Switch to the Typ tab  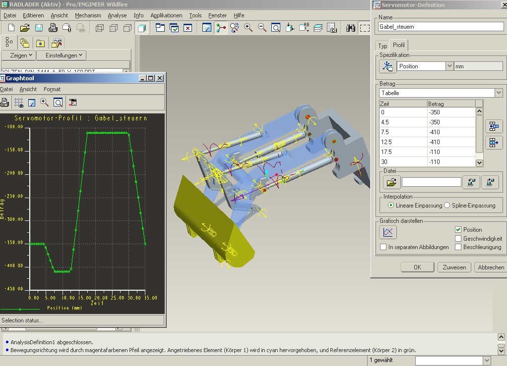[382, 46]
